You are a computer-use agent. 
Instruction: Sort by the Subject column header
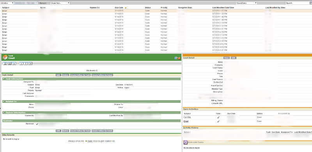5,7
